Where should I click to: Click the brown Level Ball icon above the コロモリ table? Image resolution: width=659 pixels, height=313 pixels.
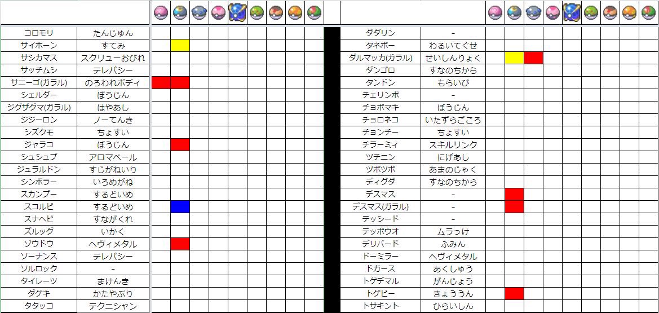276,13
